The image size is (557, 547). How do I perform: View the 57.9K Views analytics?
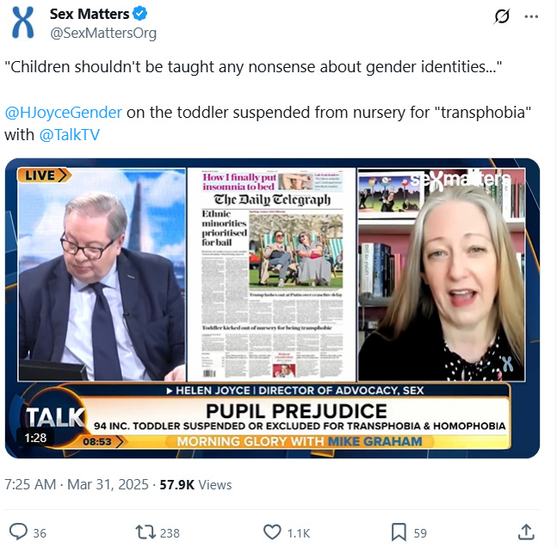coord(195,484)
